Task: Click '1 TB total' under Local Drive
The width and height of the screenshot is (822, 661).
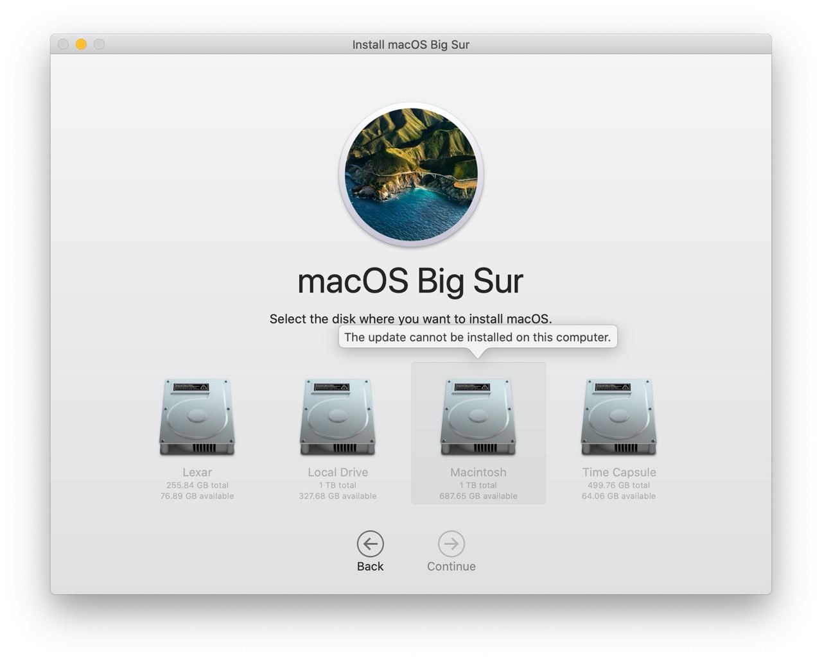Action: 338,485
